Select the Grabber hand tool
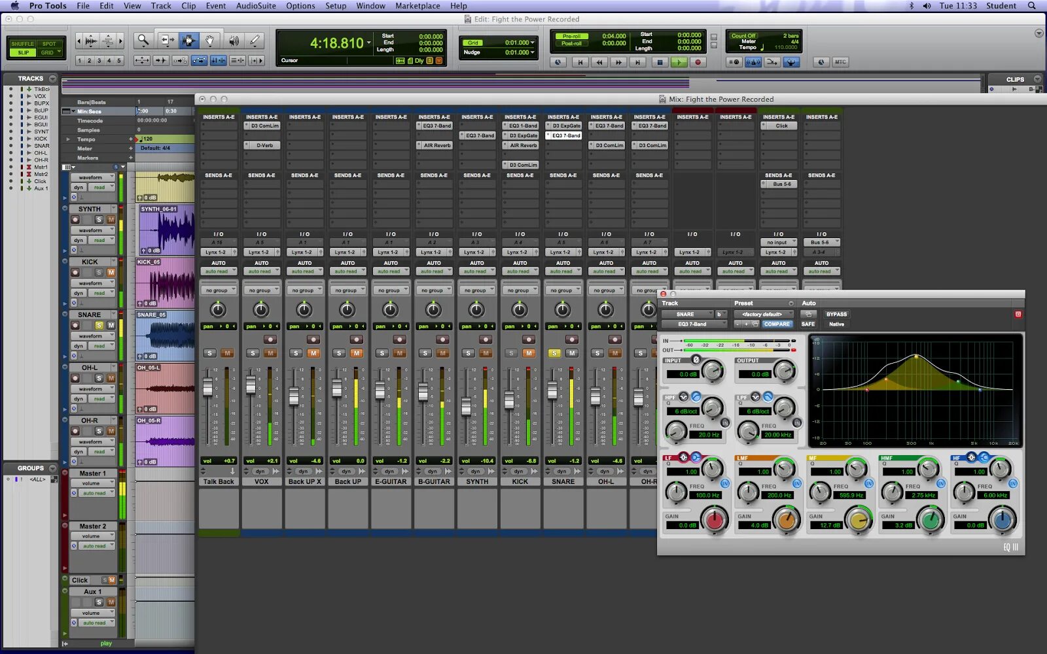The height and width of the screenshot is (654, 1047). (209, 39)
